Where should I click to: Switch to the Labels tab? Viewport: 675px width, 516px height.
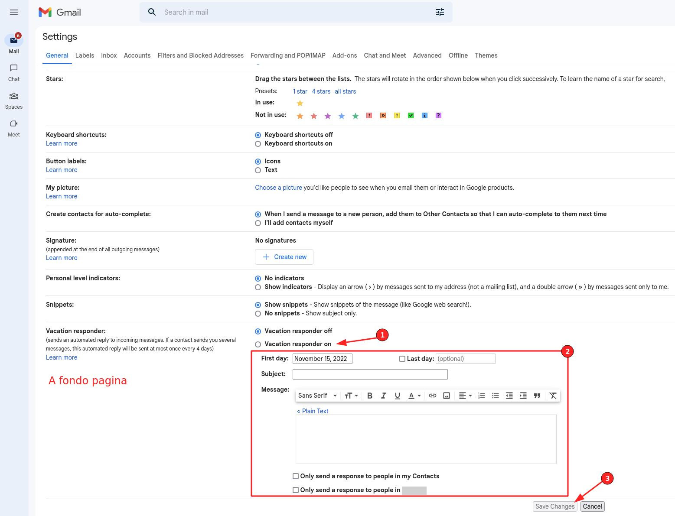pyautogui.click(x=85, y=55)
